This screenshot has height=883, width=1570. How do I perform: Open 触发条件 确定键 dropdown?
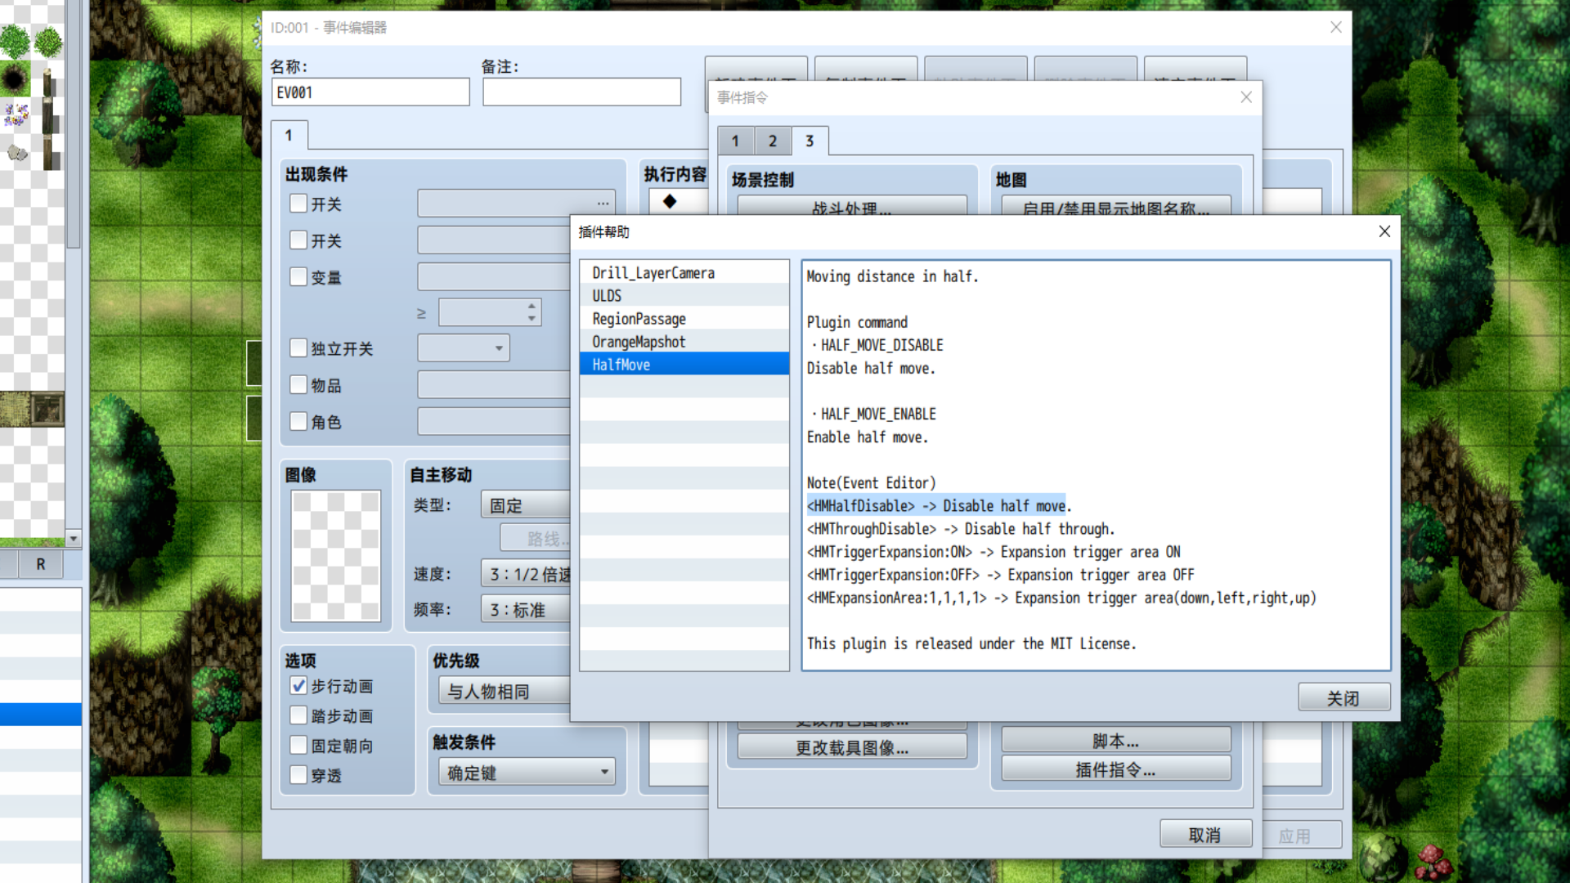527,772
